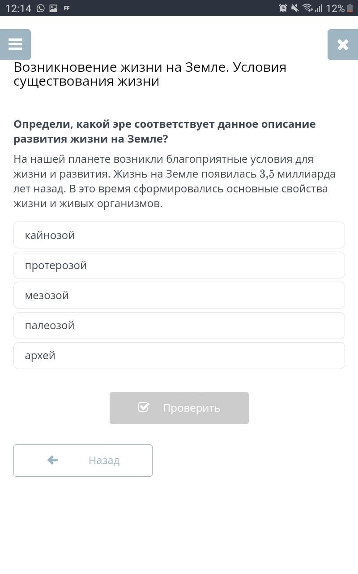358x574 pixels.
Task: Tap the alarm icon in status bar
Action: [x=283, y=8]
